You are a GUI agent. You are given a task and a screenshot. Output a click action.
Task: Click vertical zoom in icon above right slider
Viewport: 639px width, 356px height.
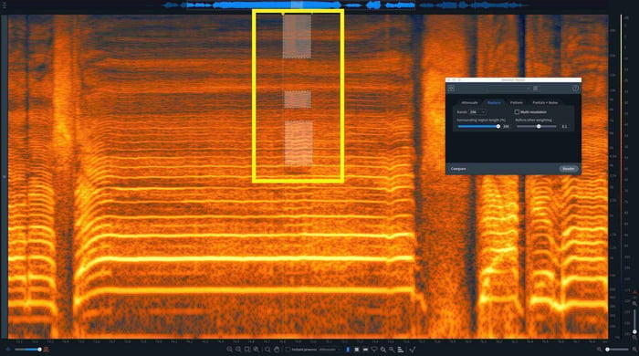click(634, 304)
